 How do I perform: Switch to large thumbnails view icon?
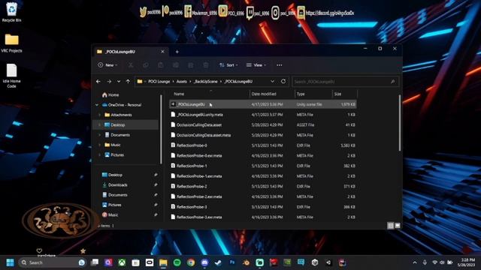[398, 226]
